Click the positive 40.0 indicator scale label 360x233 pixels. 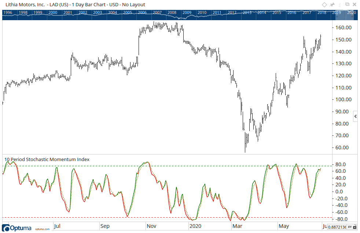click(x=341, y=178)
